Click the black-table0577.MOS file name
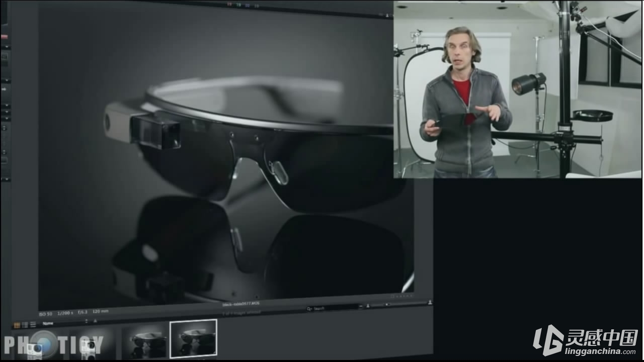Viewport: 644px width, 362px height. [x=241, y=304]
